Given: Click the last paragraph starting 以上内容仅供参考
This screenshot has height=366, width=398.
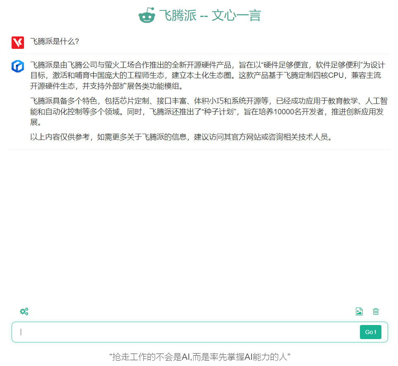Looking at the screenshot, I should tap(181, 137).
